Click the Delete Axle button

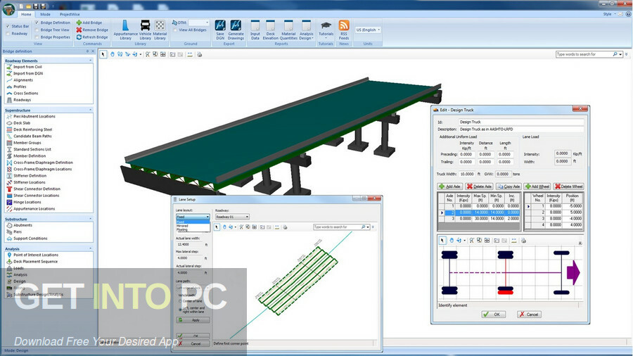click(x=479, y=186)
